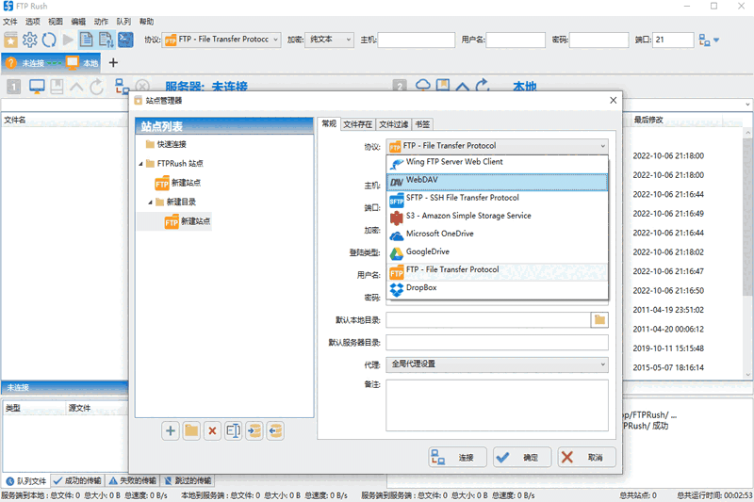Switch to the 书签 tab
This screenshot has height=502, width=754.
pos(422,124)
